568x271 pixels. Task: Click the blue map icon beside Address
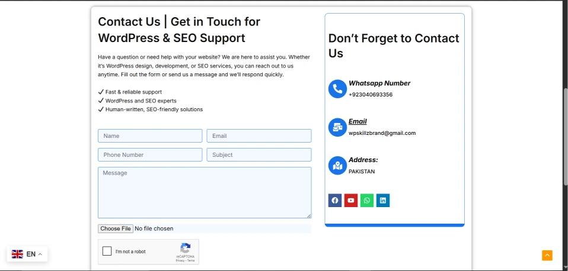point(337,166)
